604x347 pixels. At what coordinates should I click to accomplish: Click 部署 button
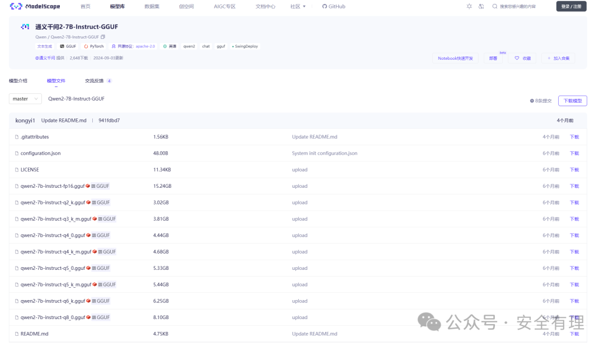493,58
